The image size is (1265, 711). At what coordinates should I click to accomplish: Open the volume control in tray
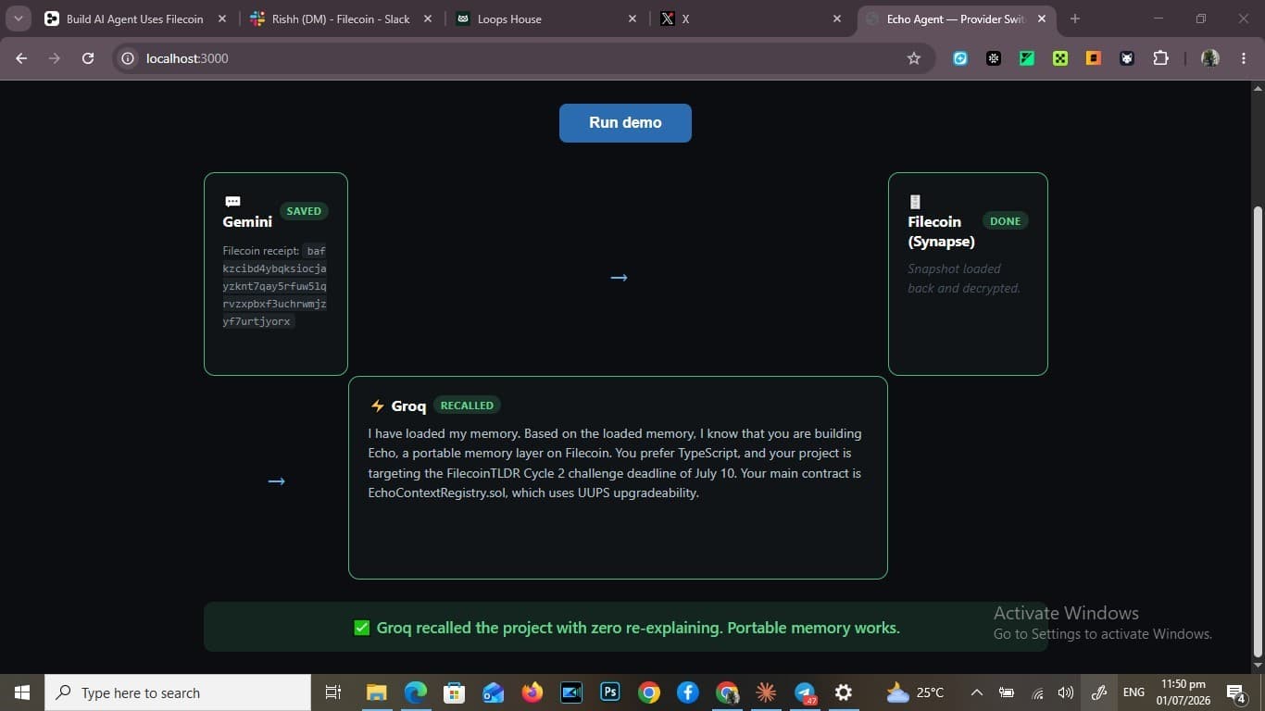(1066, 692)
